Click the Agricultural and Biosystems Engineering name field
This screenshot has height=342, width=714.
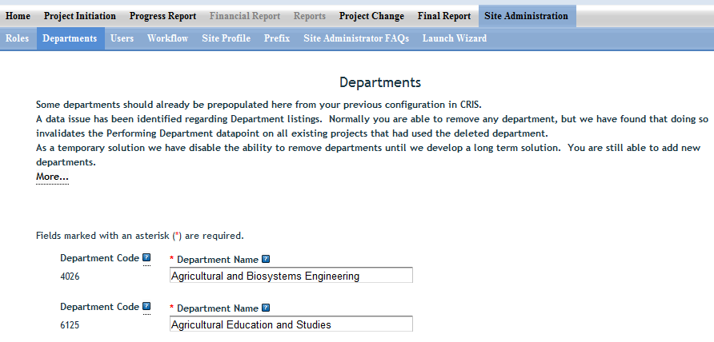[291, 276]
